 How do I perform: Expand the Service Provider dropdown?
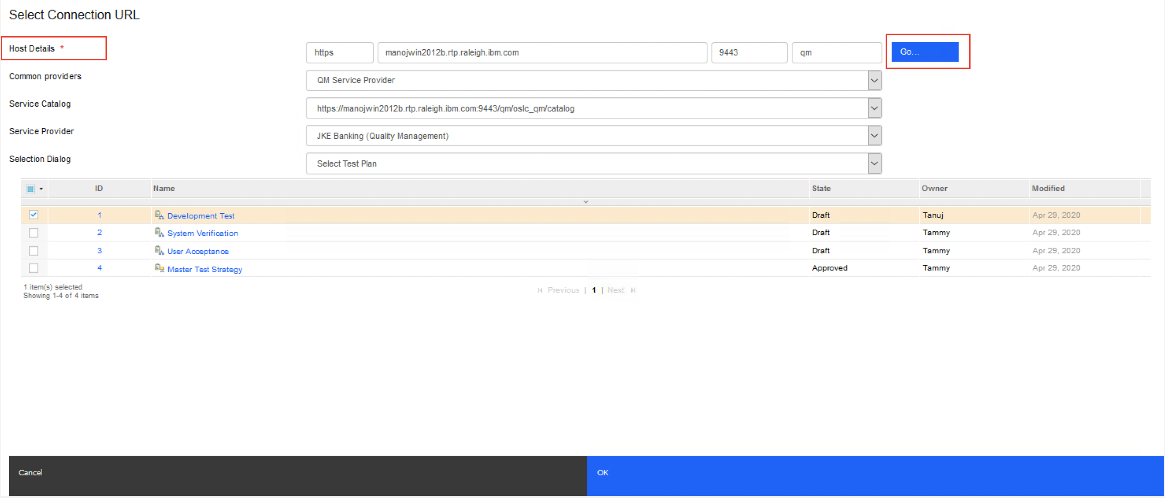click(874, 136)
